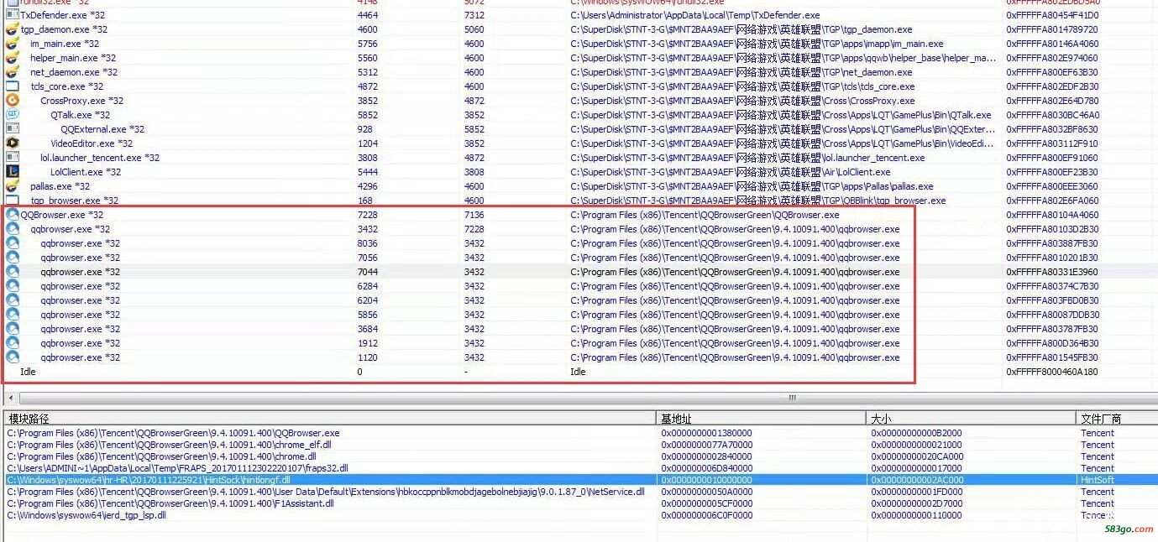Click the qqbrowser.exe PID 3432 icon

point(13,229)
